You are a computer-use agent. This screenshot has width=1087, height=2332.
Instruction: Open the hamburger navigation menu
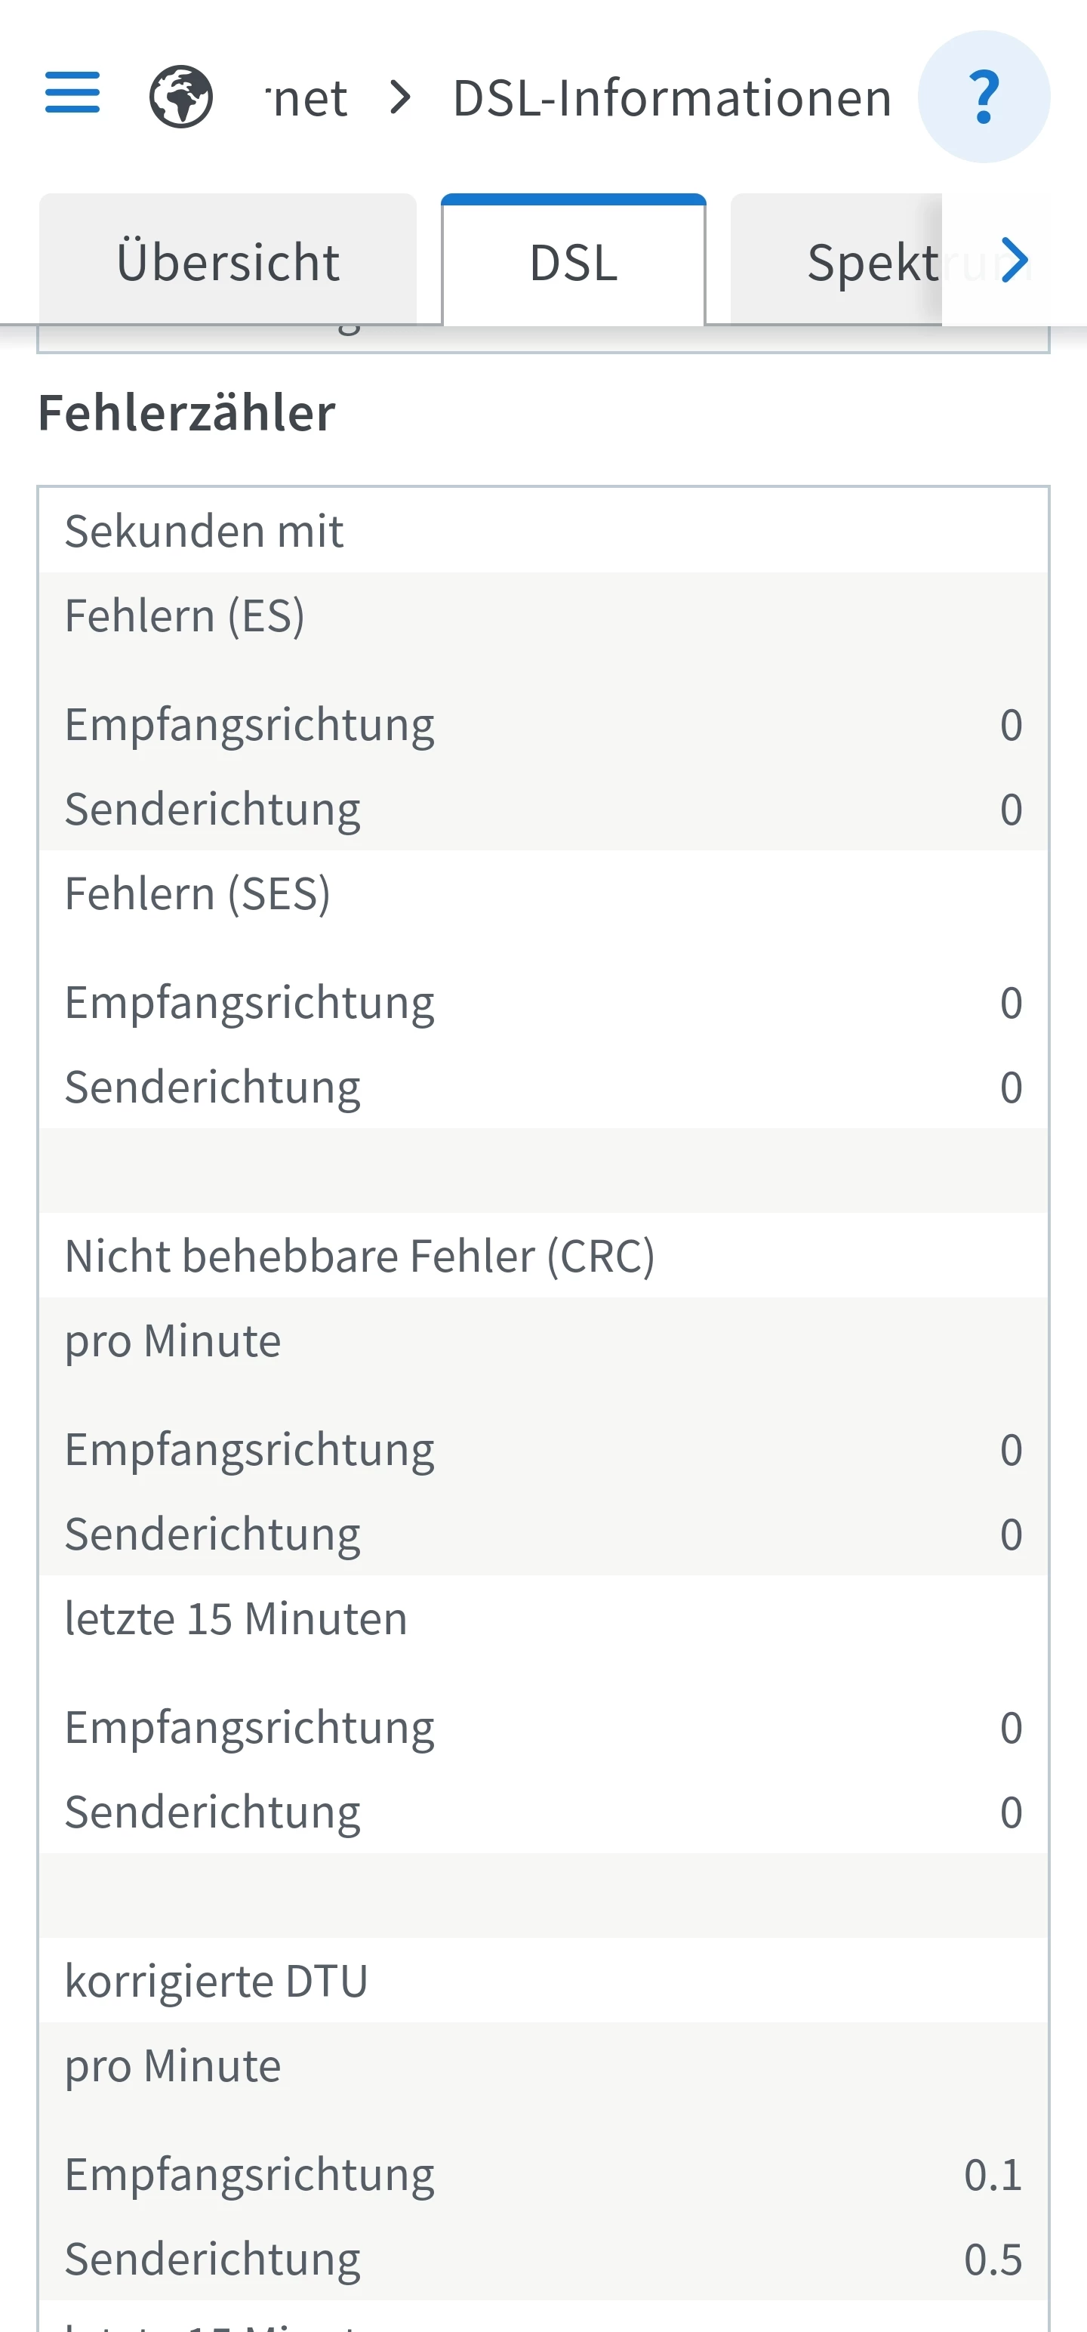point(72,93)
